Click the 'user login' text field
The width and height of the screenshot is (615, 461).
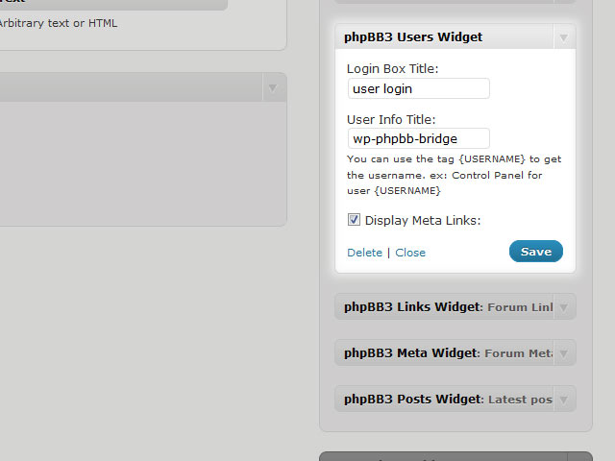tap(419, 88)
